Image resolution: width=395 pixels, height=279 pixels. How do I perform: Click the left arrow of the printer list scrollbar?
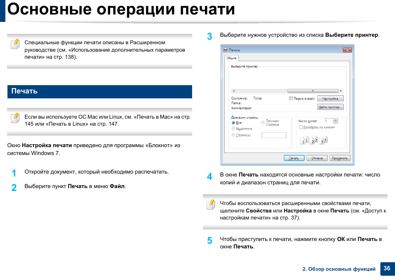234,91
